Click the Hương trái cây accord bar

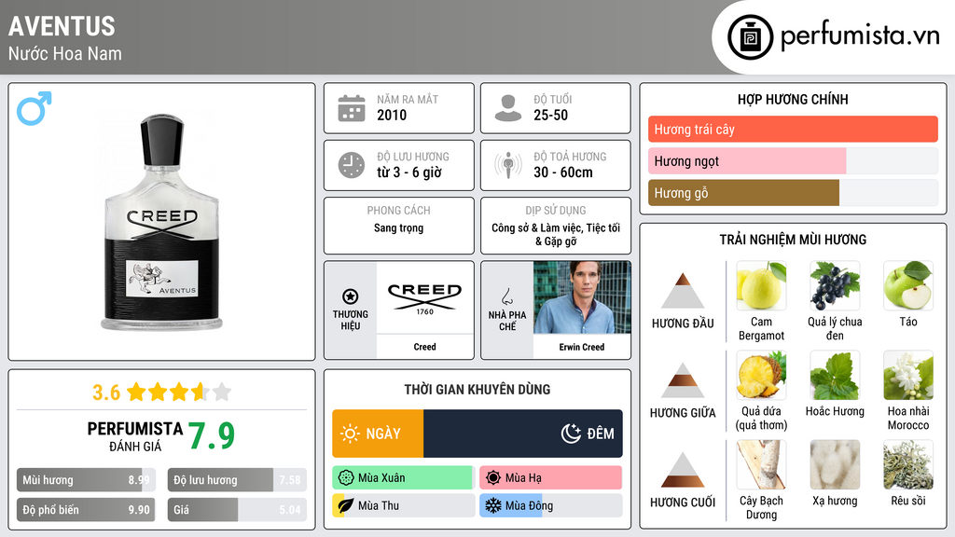(793, 129)
